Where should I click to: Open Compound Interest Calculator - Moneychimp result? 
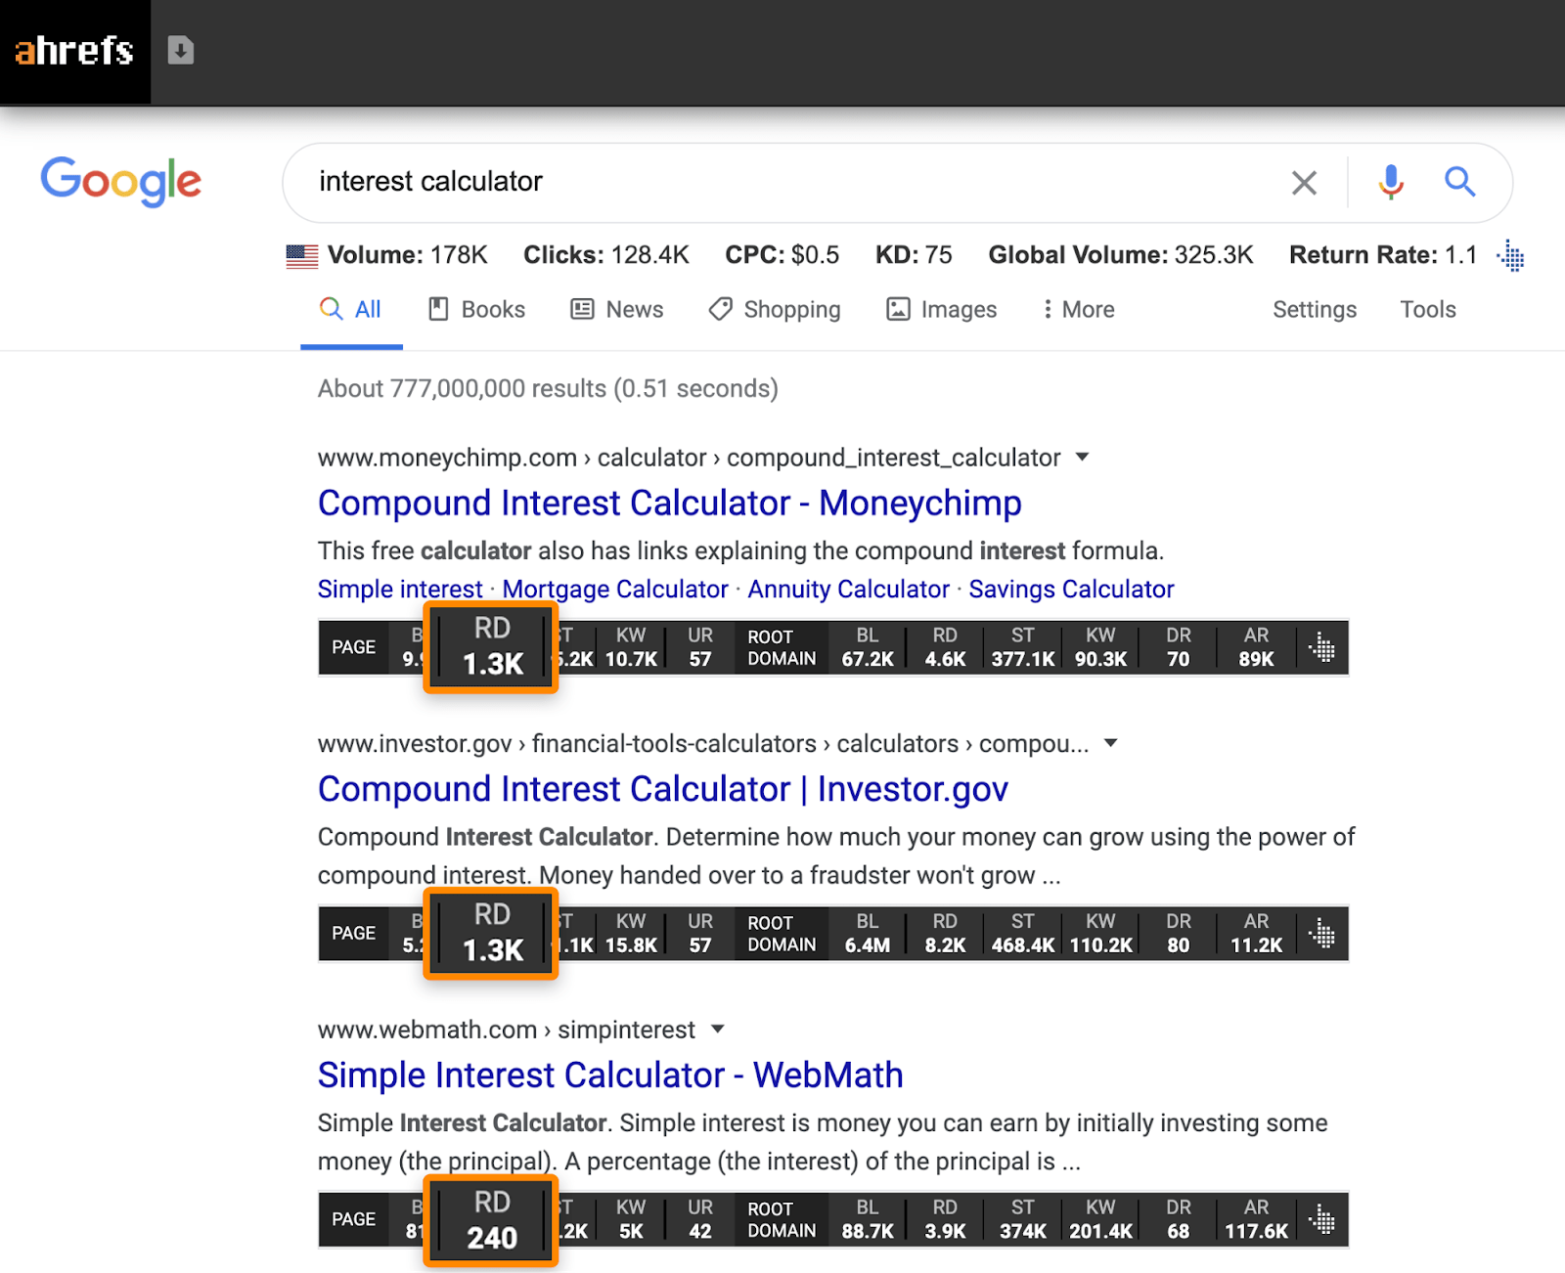(669, 504)
